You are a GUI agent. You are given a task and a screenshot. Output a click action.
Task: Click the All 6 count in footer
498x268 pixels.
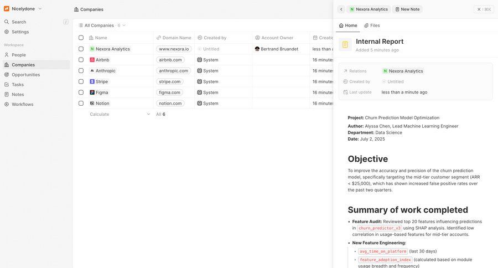click(x=160, y=114)
